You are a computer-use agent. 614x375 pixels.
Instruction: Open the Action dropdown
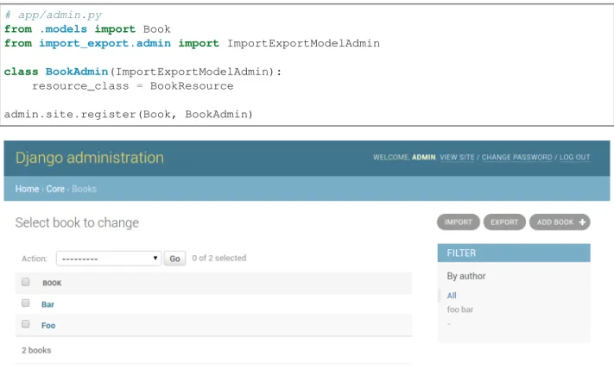pos(109,259)
